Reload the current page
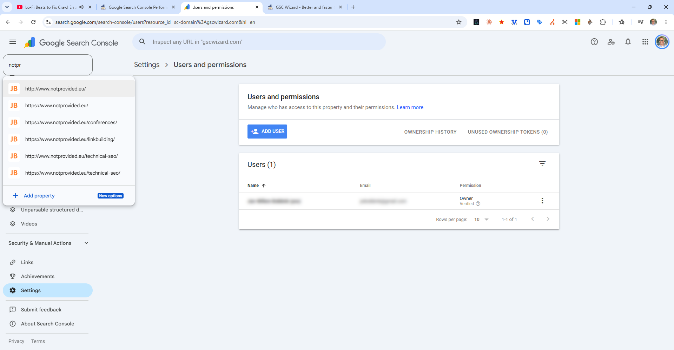This screenshot has height=350, width=674. 33,22
